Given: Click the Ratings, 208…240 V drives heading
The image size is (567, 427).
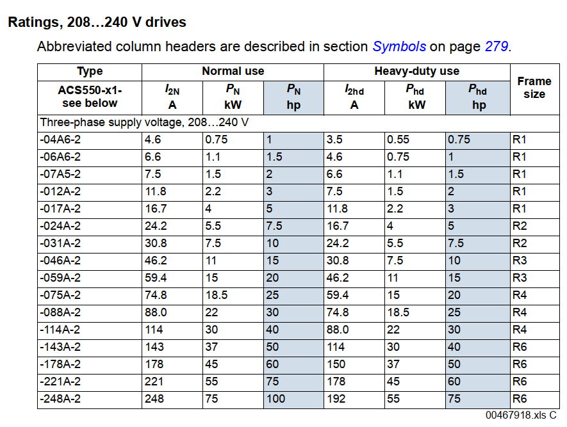Looking at the screenshot, I should (97, 22).
